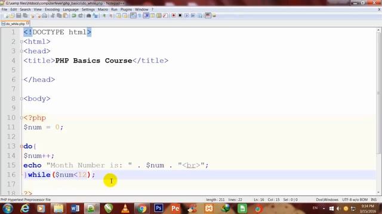Viewport: 382px width, 214px height.
Task: Click on 'PHP Basics Course' title text
Action: 94,61
